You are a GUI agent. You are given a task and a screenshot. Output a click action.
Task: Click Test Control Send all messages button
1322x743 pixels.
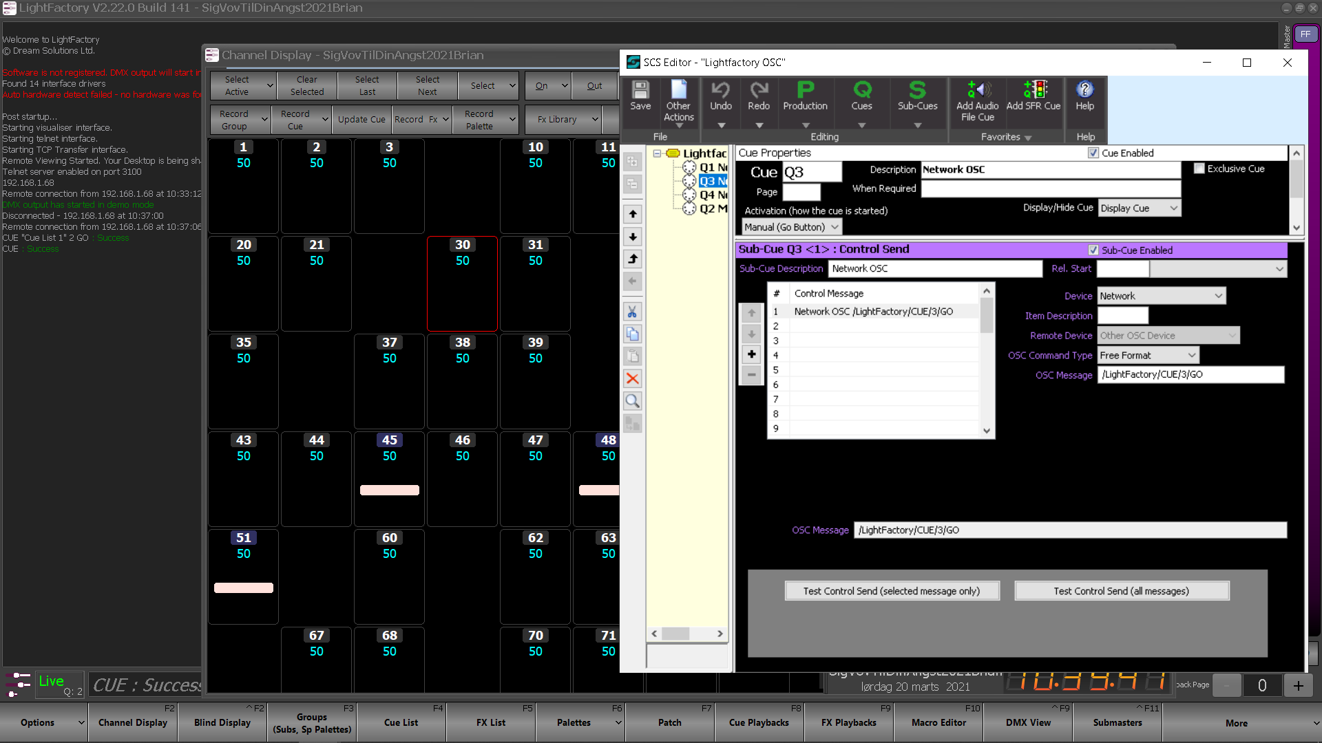[1121, 591]
